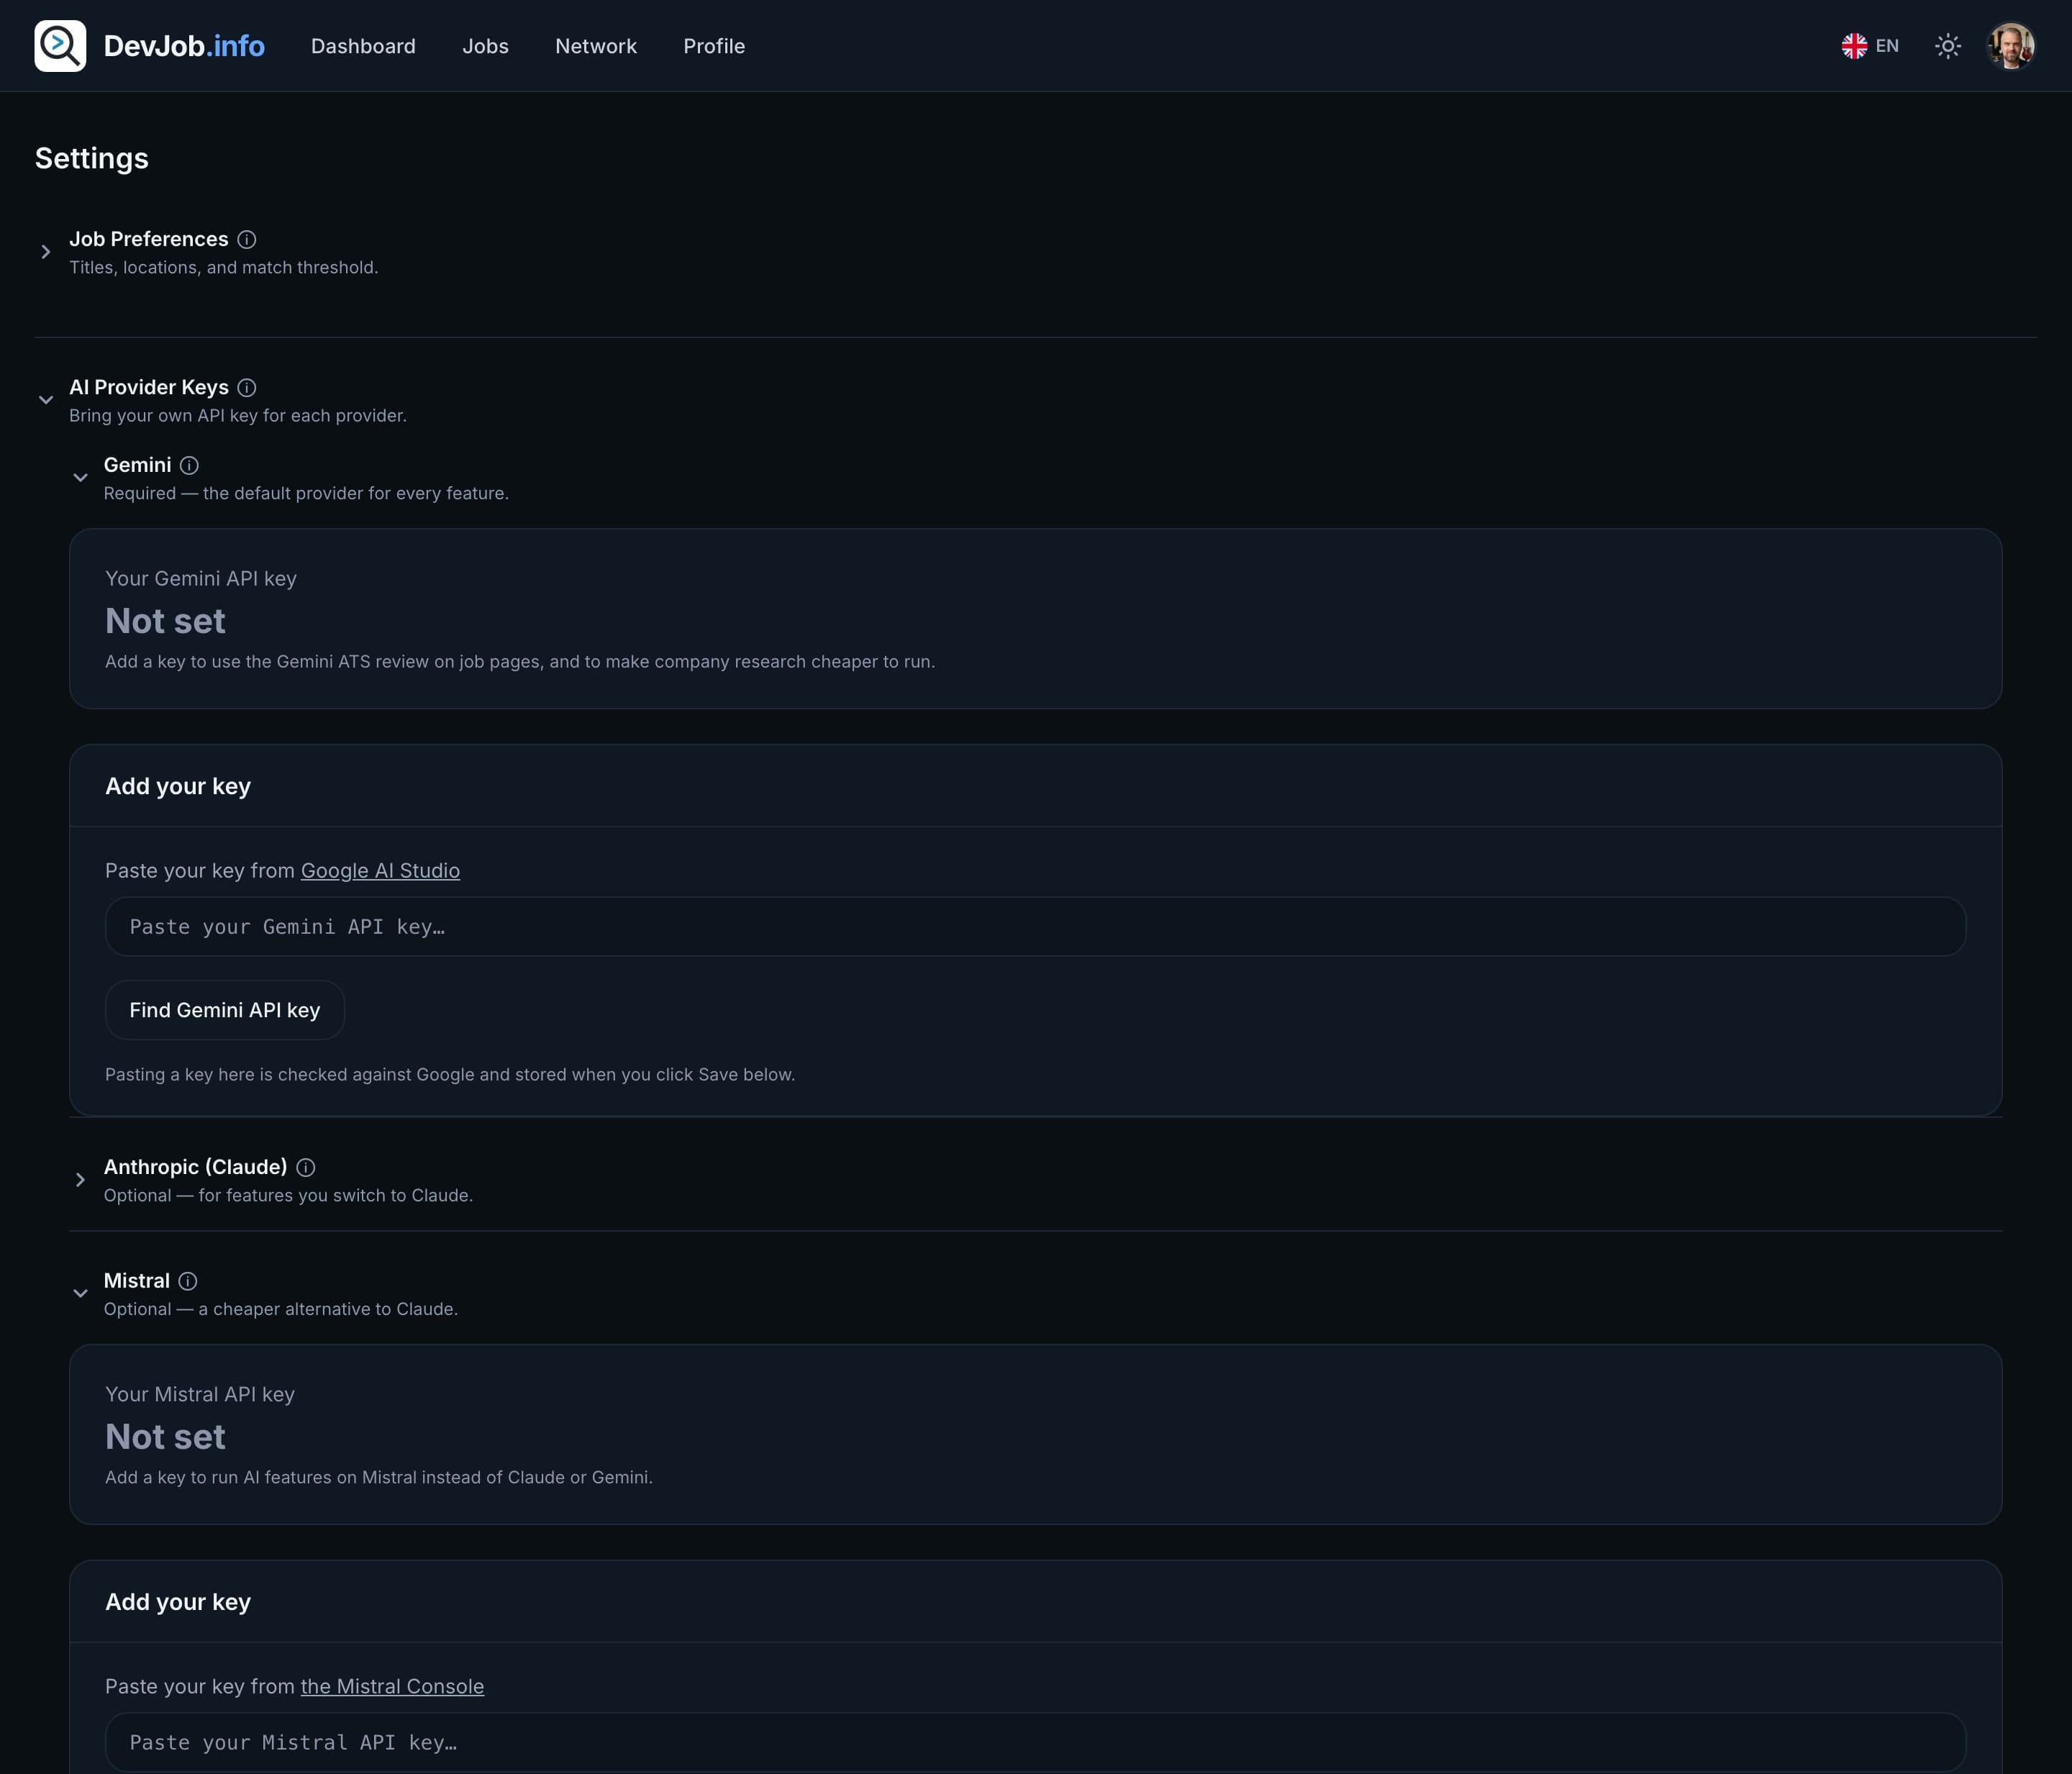Toggle light theme with the sun icon
Screen dimensions: 2072x1774
[1947, 46]
